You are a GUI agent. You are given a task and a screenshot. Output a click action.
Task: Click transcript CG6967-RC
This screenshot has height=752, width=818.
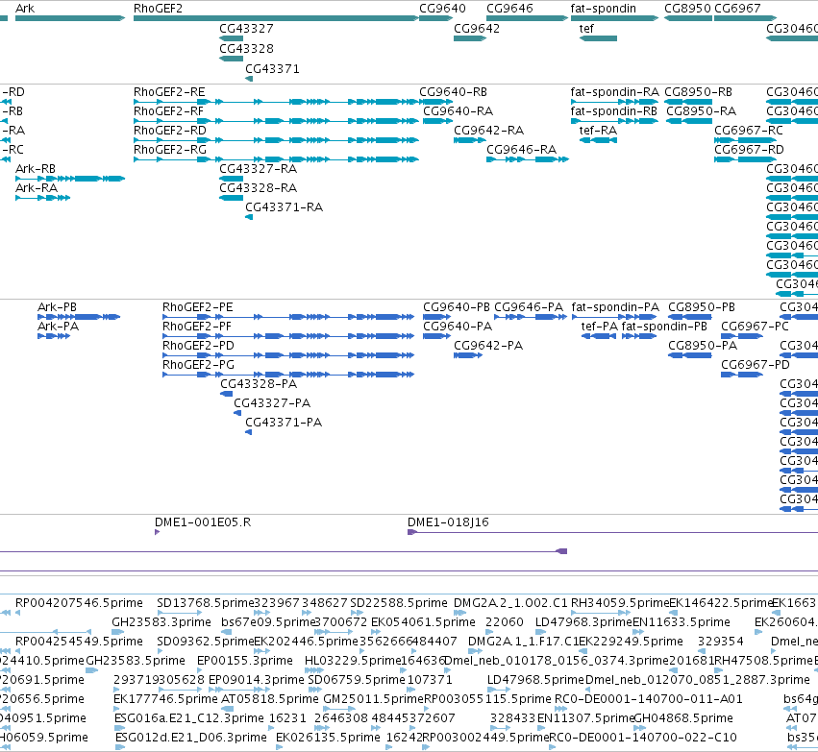coord(746,140)
